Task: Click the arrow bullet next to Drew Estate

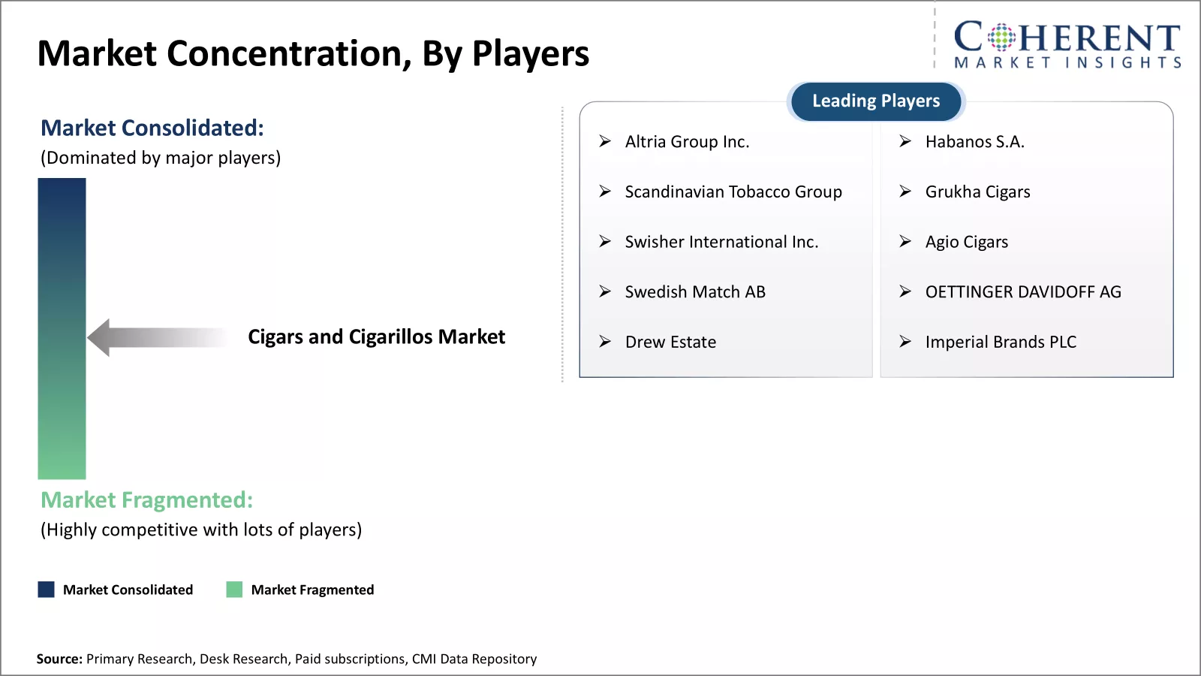Action: point(605,342)
